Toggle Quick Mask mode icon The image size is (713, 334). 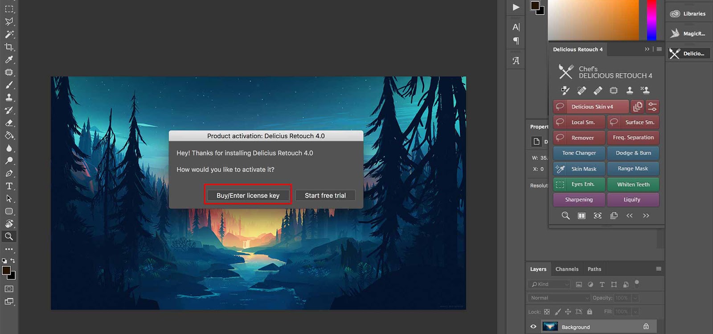pyautogui.click(x=9, y=289)
